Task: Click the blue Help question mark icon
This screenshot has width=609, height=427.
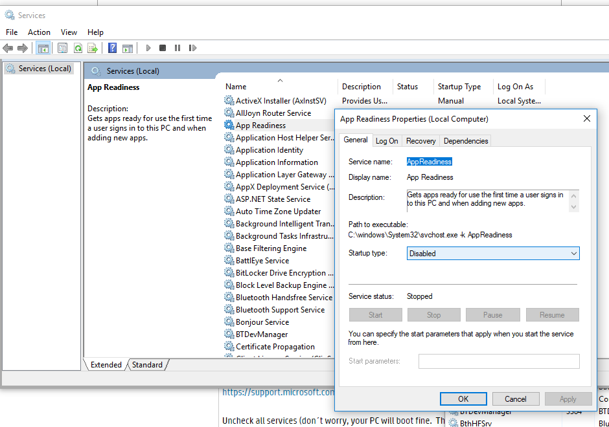Action: tap(112, 48)
